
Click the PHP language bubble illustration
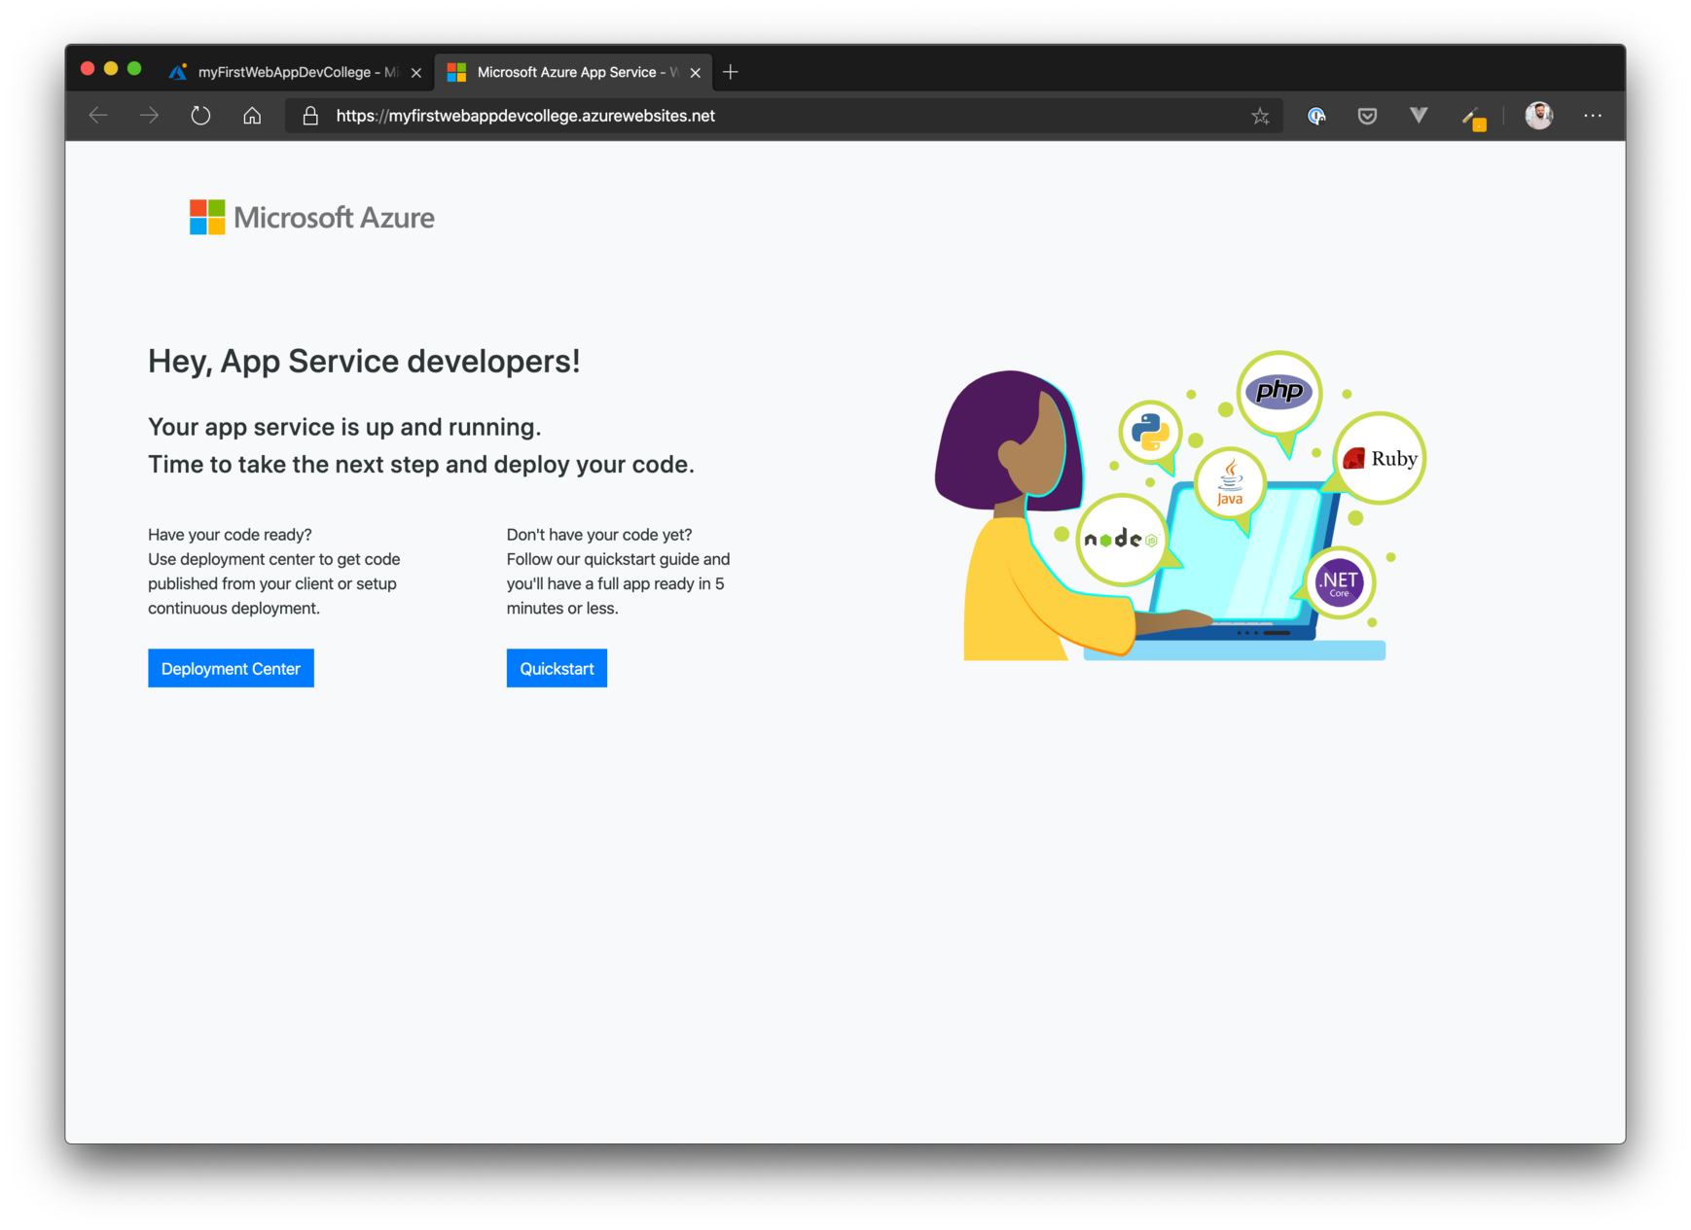[1278, 391]
